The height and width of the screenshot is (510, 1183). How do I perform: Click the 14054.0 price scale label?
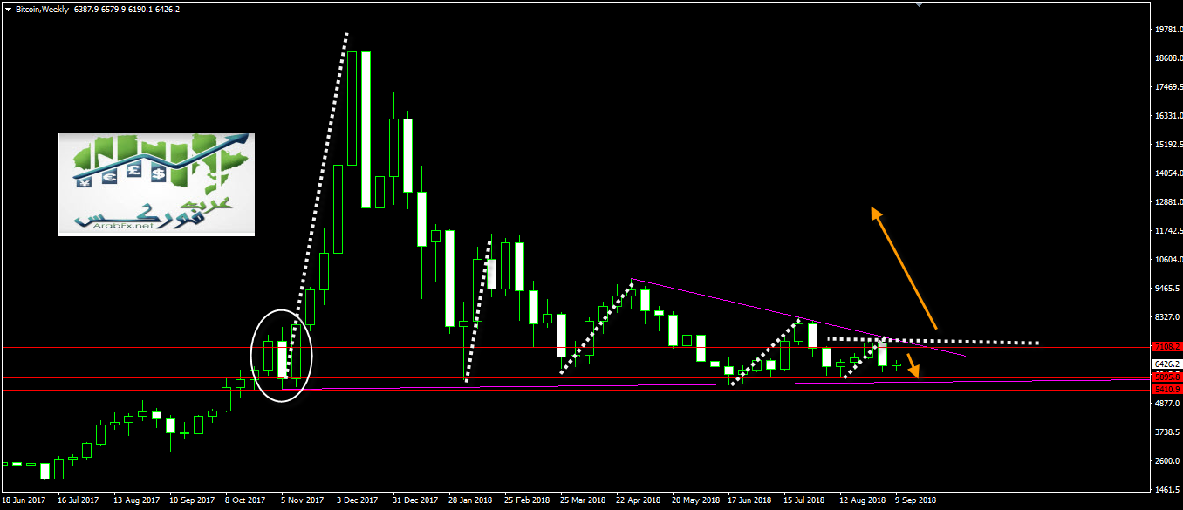pyautogui.click(x=1167, y=173)
